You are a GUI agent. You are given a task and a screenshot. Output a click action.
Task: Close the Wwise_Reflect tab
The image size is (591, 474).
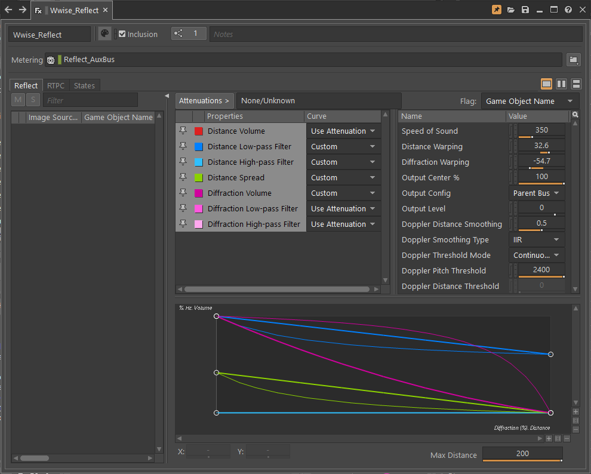click(106, 10)
